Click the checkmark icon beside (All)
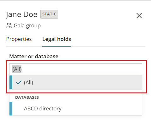Image resolution: width=151 pixels, height=128 pixels. 19,82
